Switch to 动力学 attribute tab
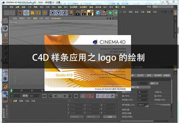Screen dimensions: 179x123 point(140,75)
